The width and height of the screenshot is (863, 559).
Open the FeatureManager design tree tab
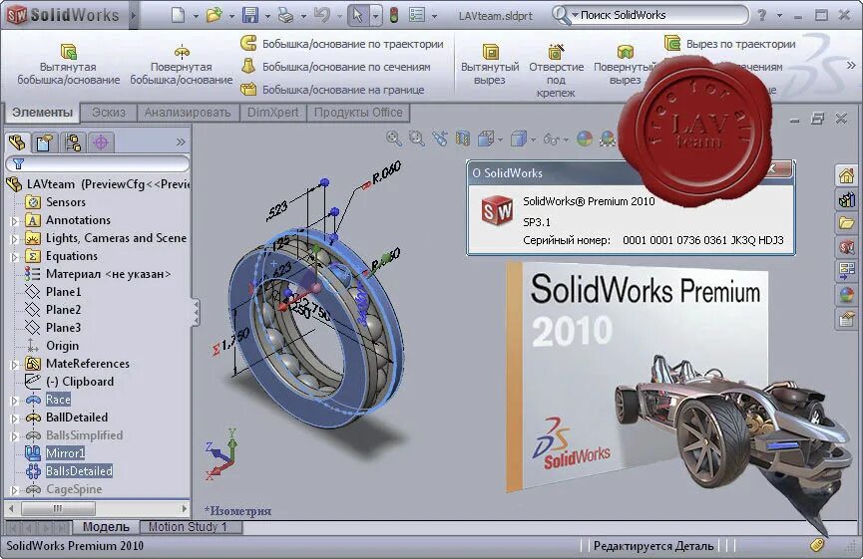(x=17, y=142)
